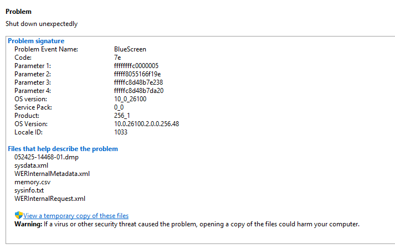Select the Parameter 1 value ffffffffc0000005
This screenshot has width=395, height=249.
136,66
